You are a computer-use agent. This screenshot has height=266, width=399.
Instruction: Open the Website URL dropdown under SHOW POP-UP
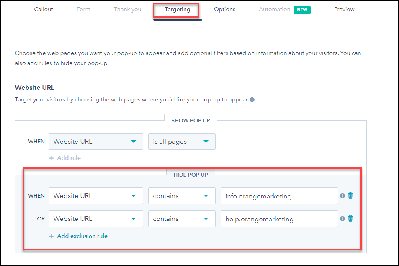pos(95,141)
